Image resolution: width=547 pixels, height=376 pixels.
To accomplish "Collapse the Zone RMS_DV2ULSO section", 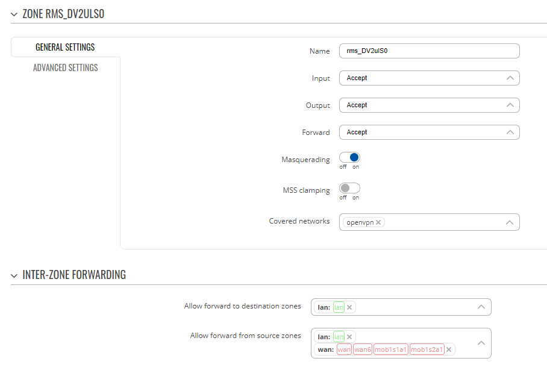I will tap(14, 14).
